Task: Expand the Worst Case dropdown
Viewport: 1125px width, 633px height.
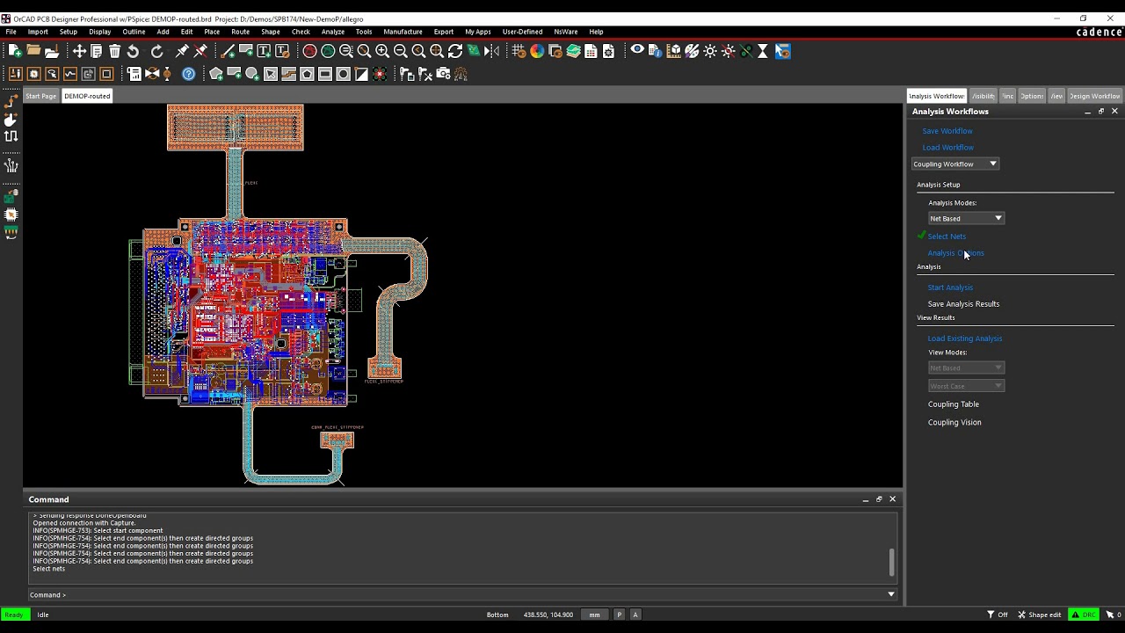Action: pyautogui.click(x=966, y=386)
